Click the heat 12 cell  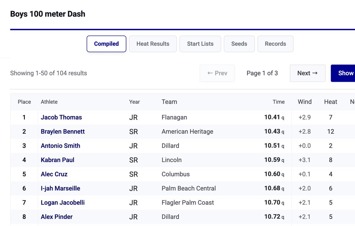click(331, 132)
